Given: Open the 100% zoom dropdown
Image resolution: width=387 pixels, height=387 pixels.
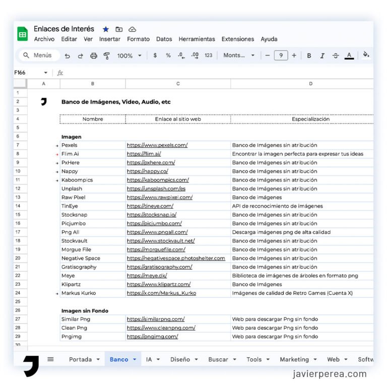Looking at the screenshot, I should click(x=130, y=56).
